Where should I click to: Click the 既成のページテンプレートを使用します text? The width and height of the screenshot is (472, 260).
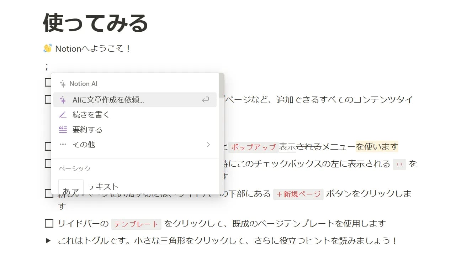309,224
